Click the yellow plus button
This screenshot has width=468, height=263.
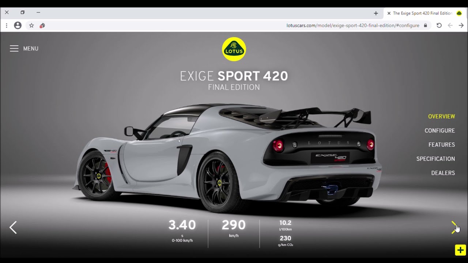[460, 250]
